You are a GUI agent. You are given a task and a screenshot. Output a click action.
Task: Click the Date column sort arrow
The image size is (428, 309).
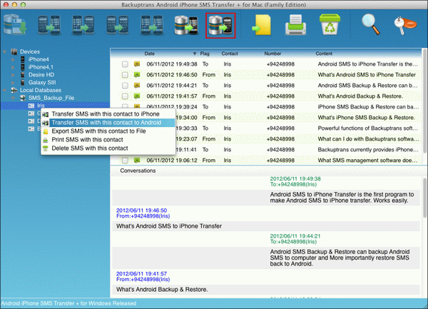(x=194, y=54)
